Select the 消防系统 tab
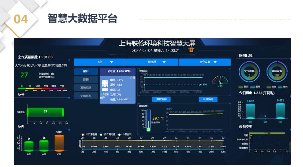The width and height of the screenshot is (303, 167). [86, 87]
